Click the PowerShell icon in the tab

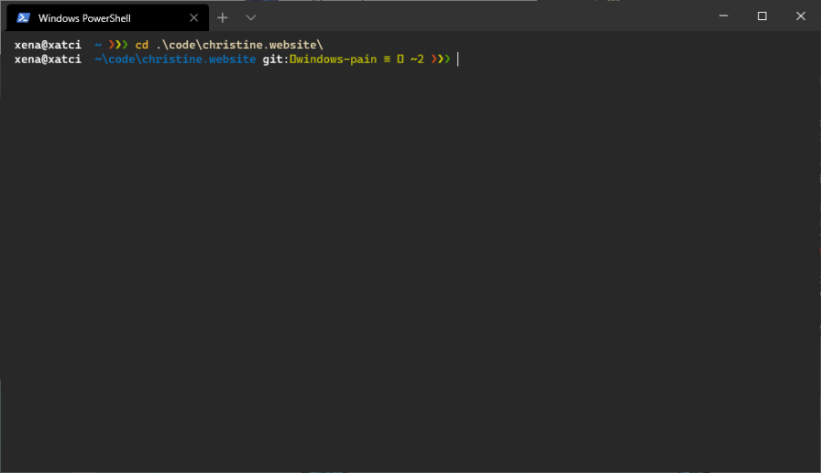click(x=23, y=18)
